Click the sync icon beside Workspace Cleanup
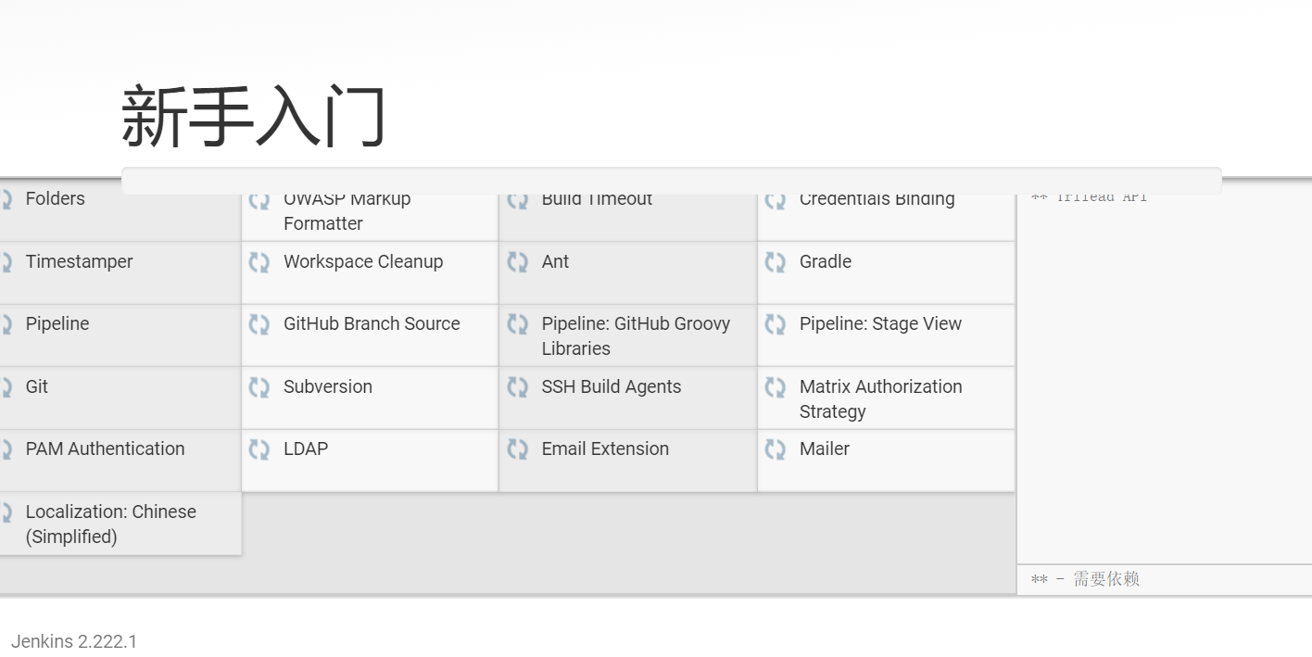The width and height of the screenshot is (1312, 657). (x=259, y=262)
